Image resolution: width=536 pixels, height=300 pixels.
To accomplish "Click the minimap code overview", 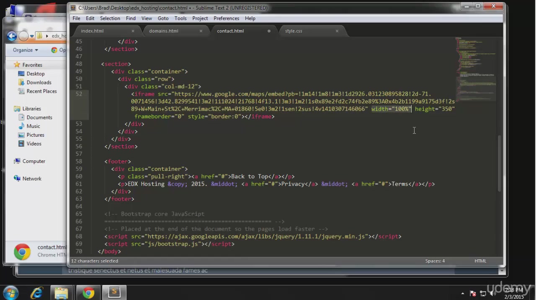I will 476,69.
